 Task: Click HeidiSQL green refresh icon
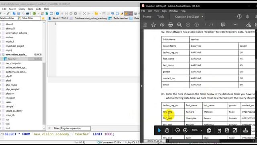pyautogui.click(x=34, y=13)
